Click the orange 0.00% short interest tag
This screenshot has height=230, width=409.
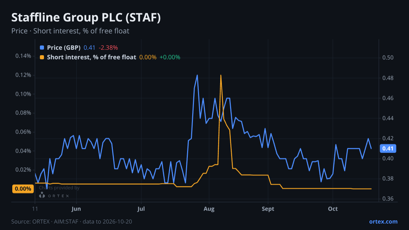(23, 189)
